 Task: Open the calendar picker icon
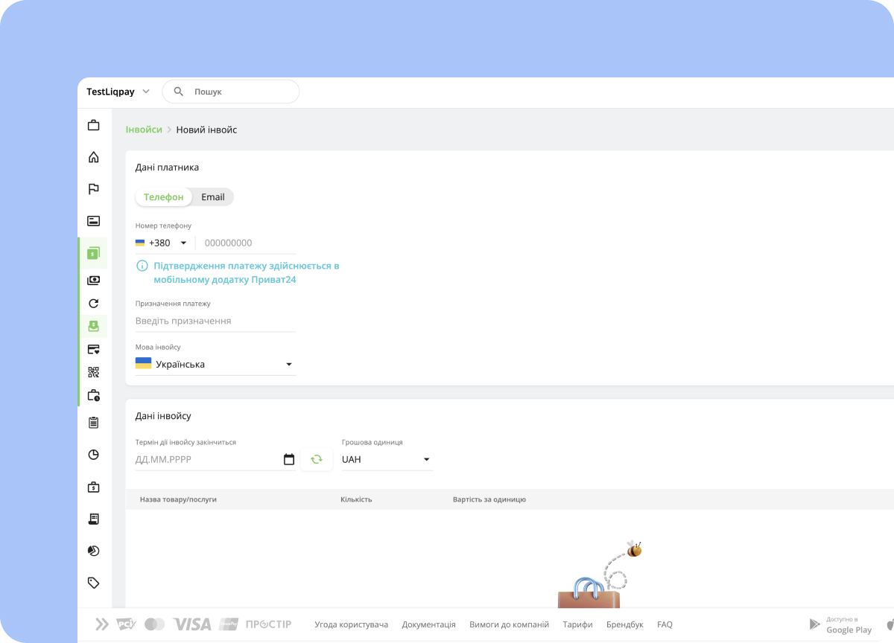tap(289, 460)
